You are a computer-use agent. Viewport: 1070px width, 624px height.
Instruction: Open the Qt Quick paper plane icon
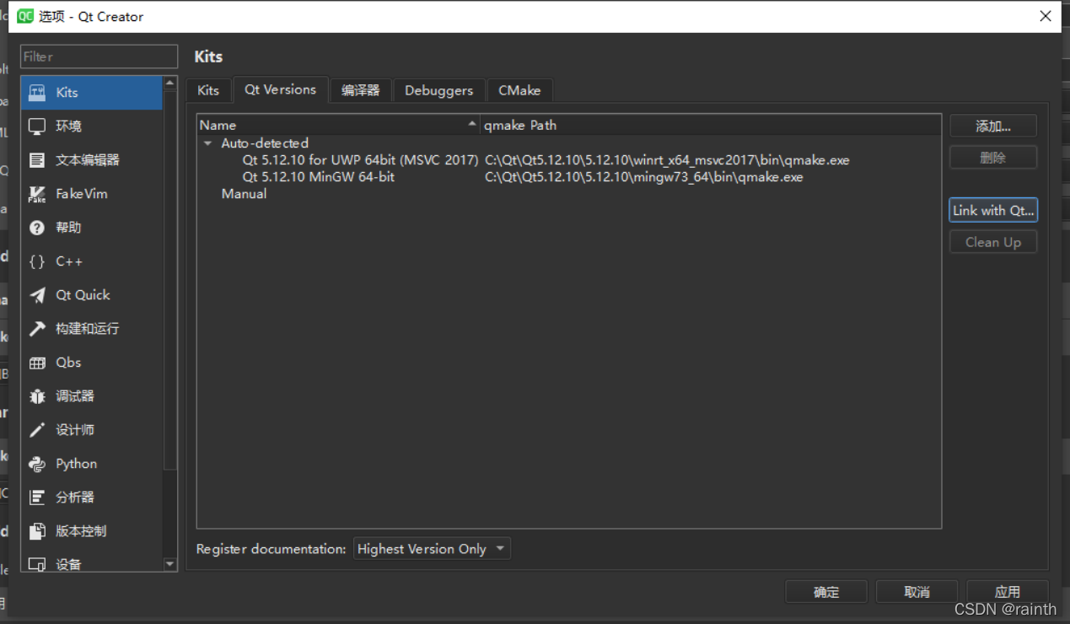(37, 295)
